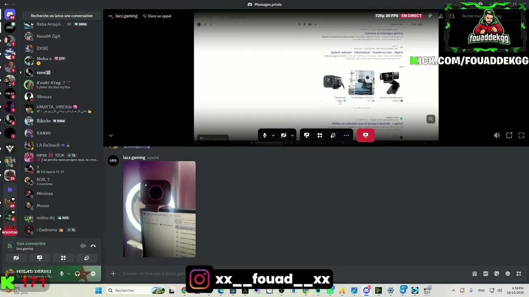The image size is (529, 297).
Task: Turn on camera in the call control bar
Action: click(284, 135)
